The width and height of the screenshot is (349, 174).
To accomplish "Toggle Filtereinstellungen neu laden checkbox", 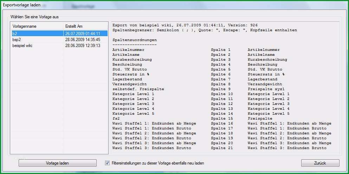I will pyautogui.click(x=107, y=163).
